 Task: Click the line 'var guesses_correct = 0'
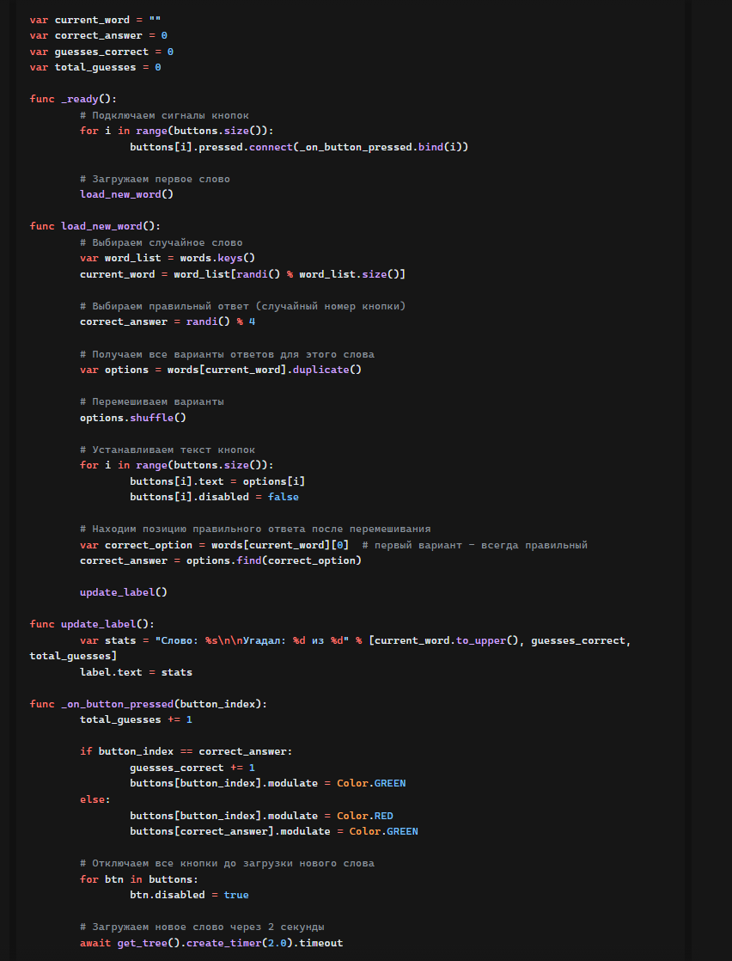pyautogui.click(x=101, y=52)
